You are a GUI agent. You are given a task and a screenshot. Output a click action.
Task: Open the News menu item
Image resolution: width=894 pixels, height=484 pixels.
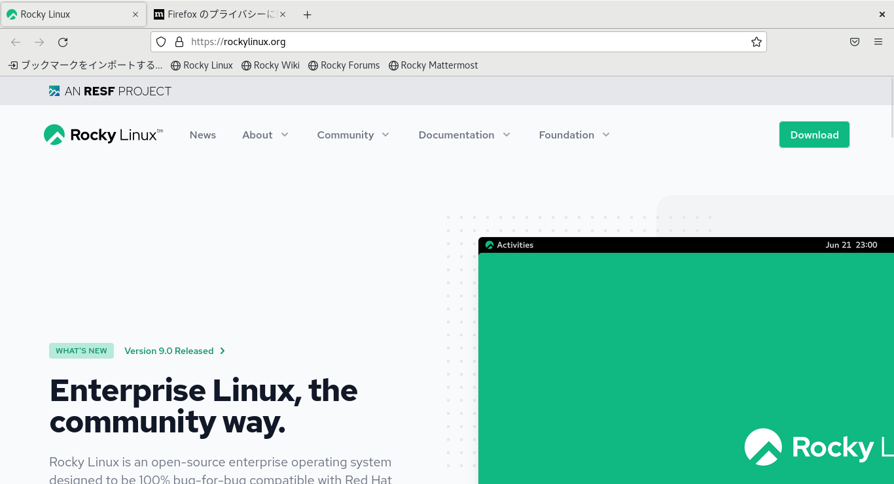203,135
